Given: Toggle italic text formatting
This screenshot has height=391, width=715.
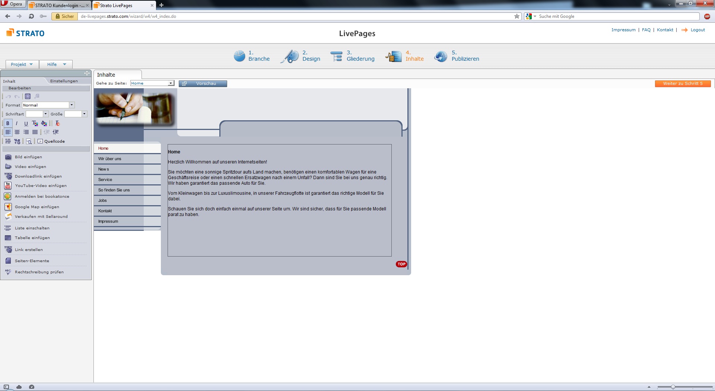Looking at the screenshot, I should point(17,123).
